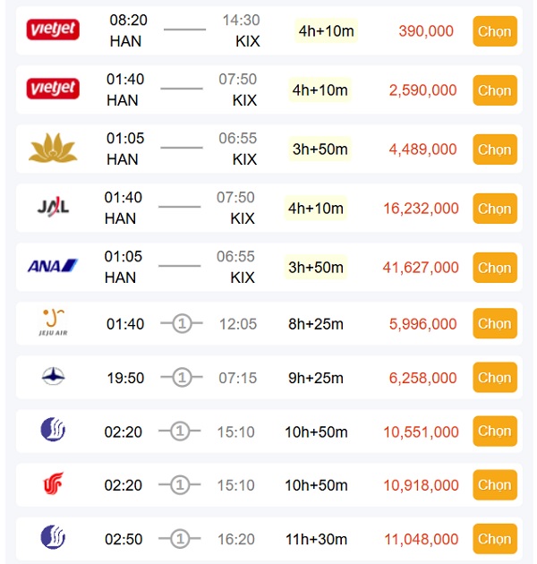
Task: Click the Vietjet logo on the 2,590,000 flight
Action: pyautogui.click(x=53, y=89)
